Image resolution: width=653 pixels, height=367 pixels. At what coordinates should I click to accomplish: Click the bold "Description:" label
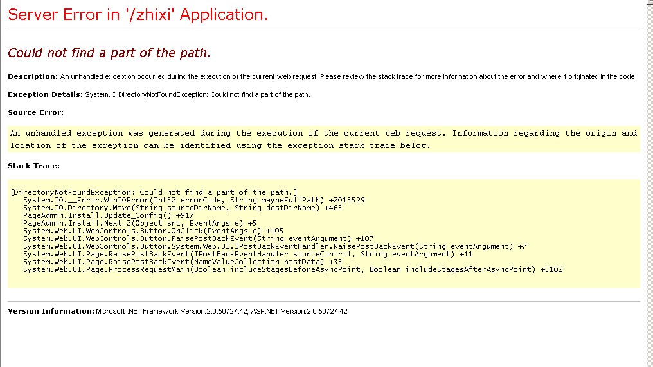(x=33, y=76)
